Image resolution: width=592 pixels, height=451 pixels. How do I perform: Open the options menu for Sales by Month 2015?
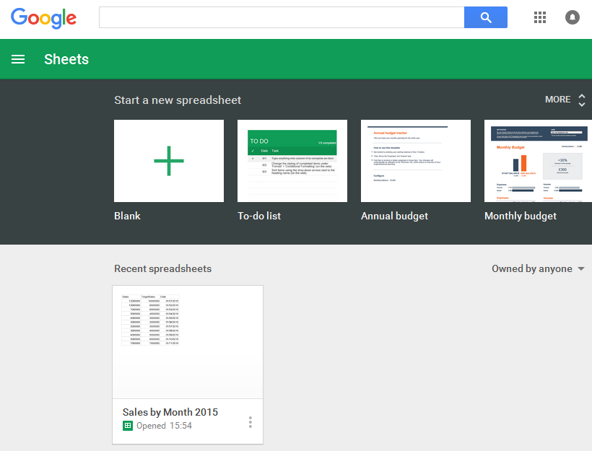[x=250, y=421]
